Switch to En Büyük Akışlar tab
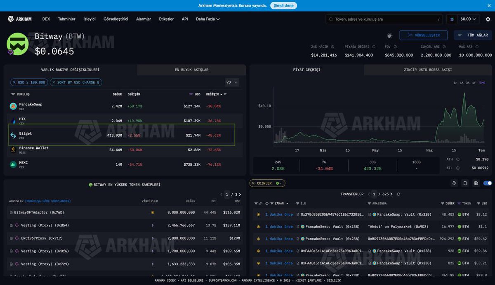The image size is (495, 285). [x=191, y=70]
